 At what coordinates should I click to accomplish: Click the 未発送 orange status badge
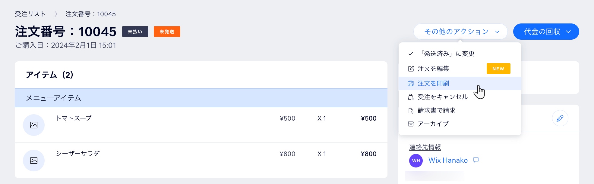167,32
